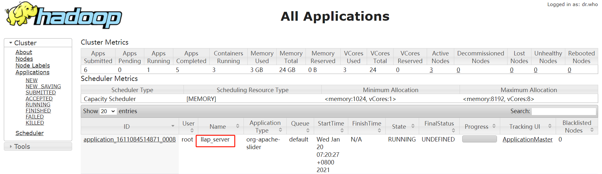Sort by ID column arrow
The width and height of the screenshot is (602, 174).
tap(173, 126)
